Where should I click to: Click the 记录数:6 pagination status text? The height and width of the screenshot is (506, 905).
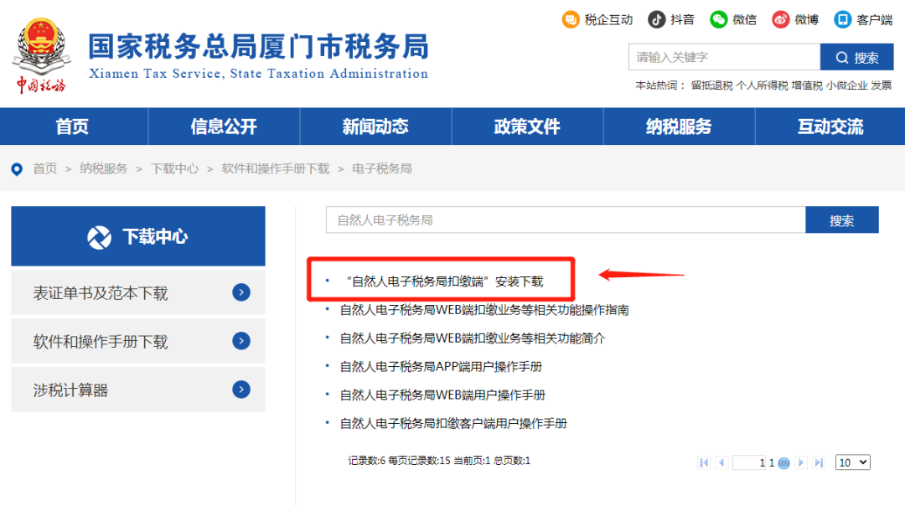(x=439, y=461)
